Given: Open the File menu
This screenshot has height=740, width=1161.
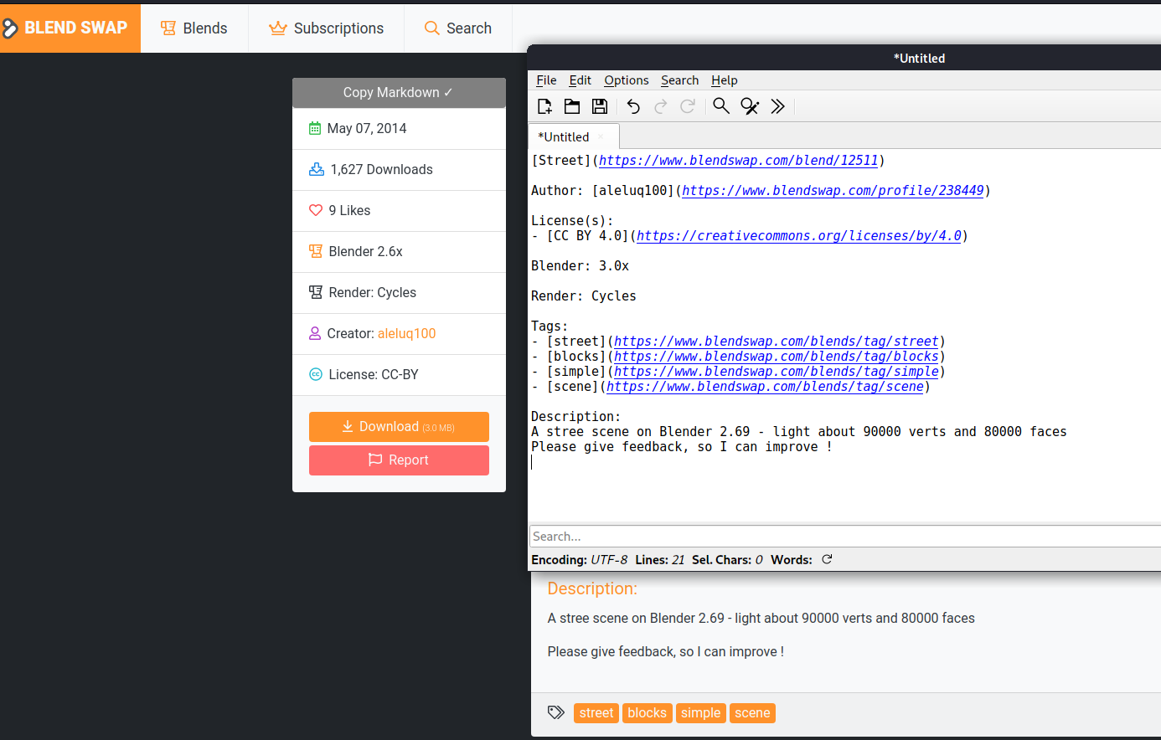Looking at the screenshot, I should [x=546, y=80].
